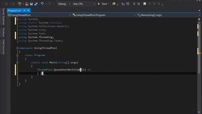Click the Navigate Backward arrow icon
Image resolution: width=202 pixels, height=114 pixels.
pyautogui.click(x=6, y=4)
